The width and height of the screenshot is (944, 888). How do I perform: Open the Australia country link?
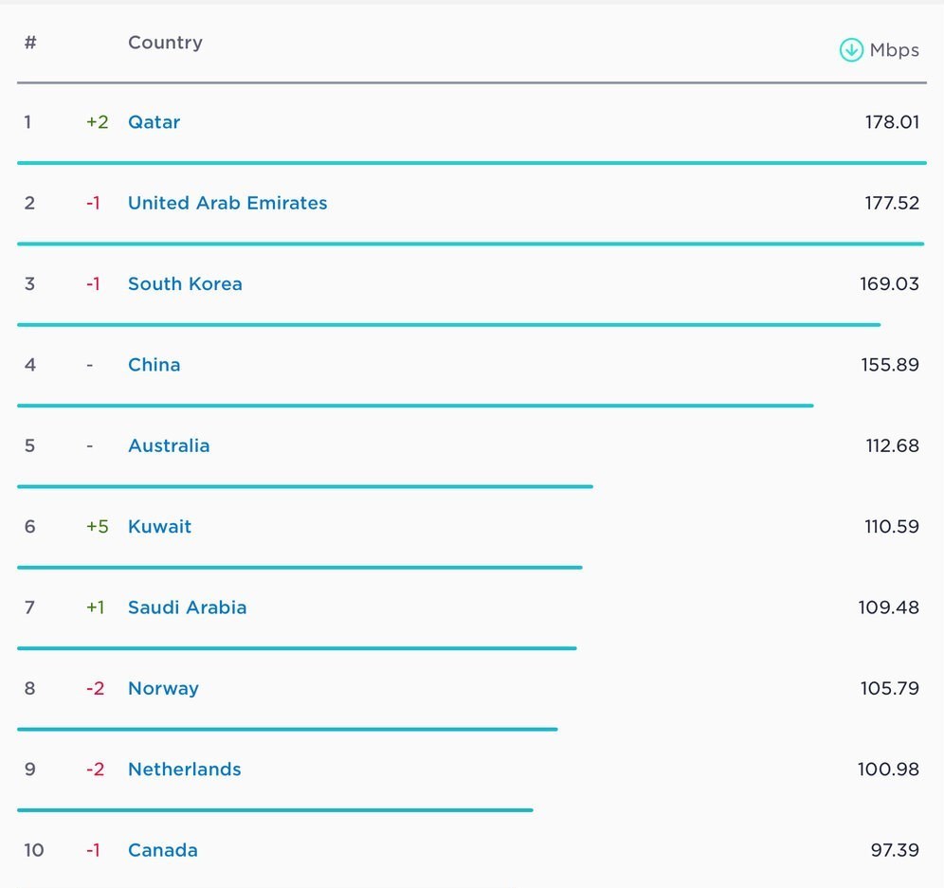pos(169,445)
